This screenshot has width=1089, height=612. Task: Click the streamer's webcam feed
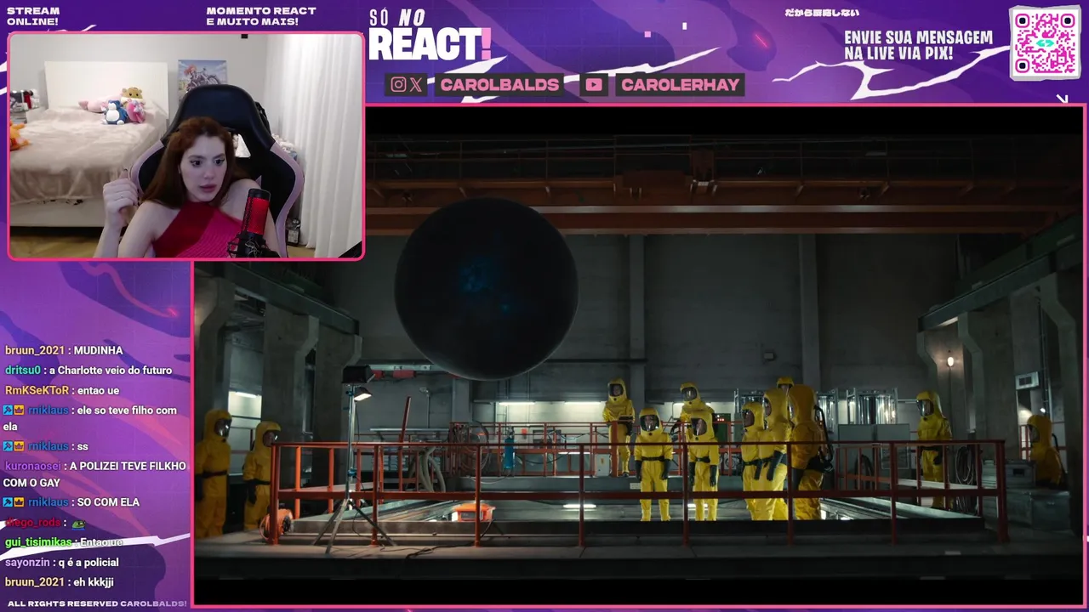click(x=185, y=145)
